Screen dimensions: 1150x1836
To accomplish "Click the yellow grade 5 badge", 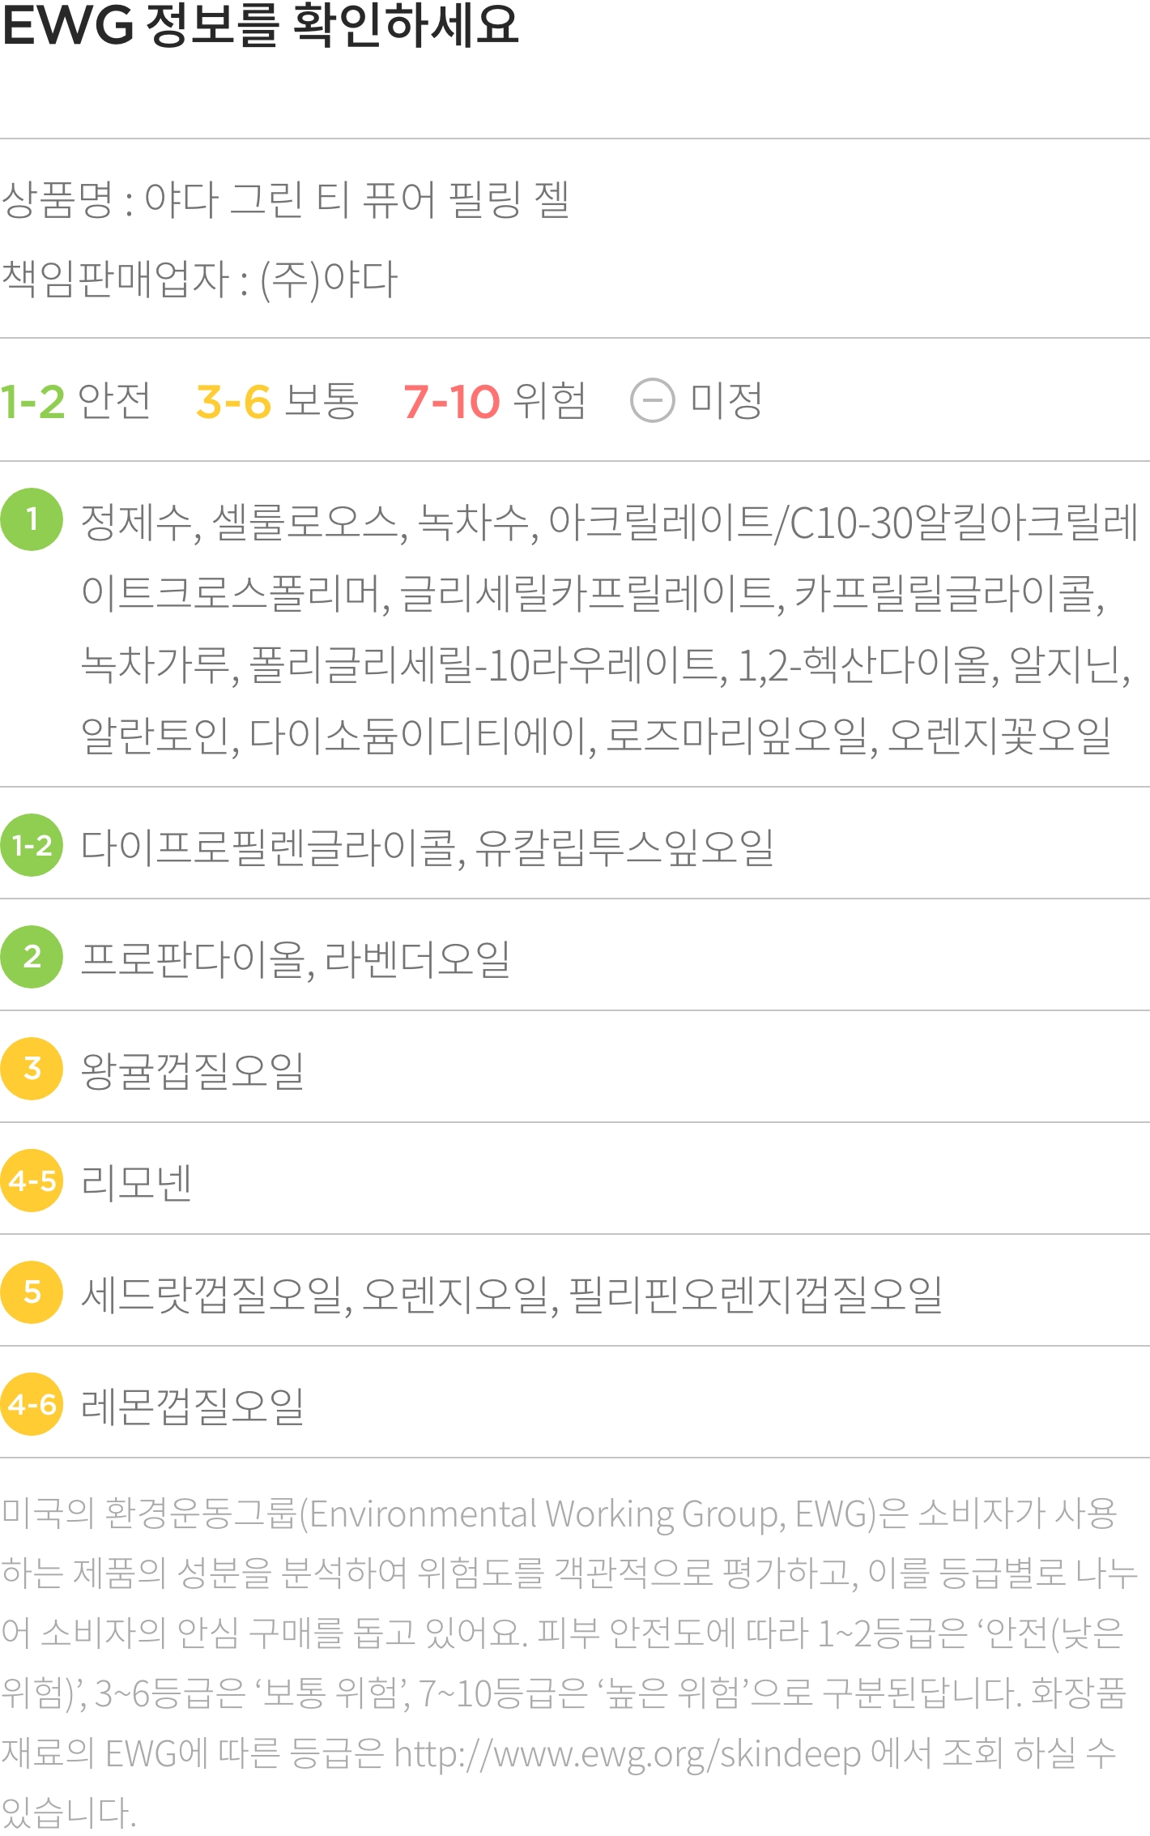I will pyautogui.click(x=32, y=1292).
